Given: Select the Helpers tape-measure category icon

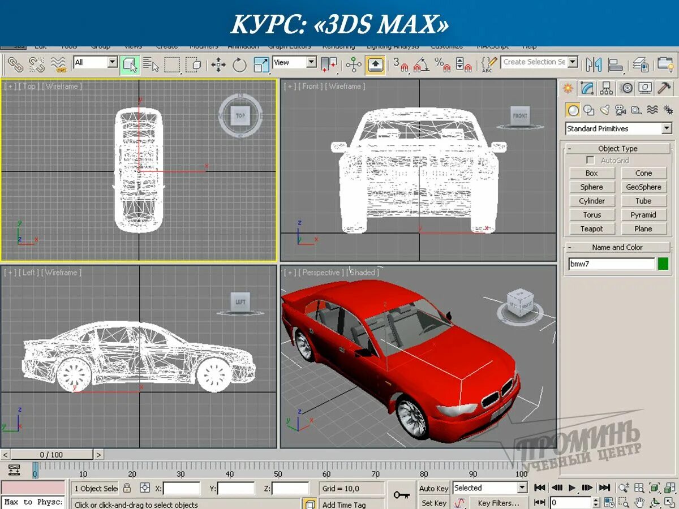Looking at the screenshot, I should tap(637, 110).
